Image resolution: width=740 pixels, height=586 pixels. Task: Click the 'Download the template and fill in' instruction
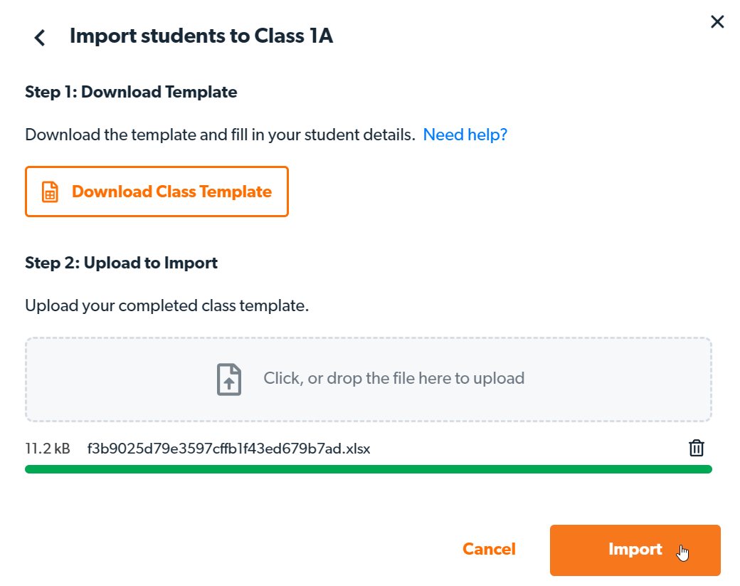(220, 135)
